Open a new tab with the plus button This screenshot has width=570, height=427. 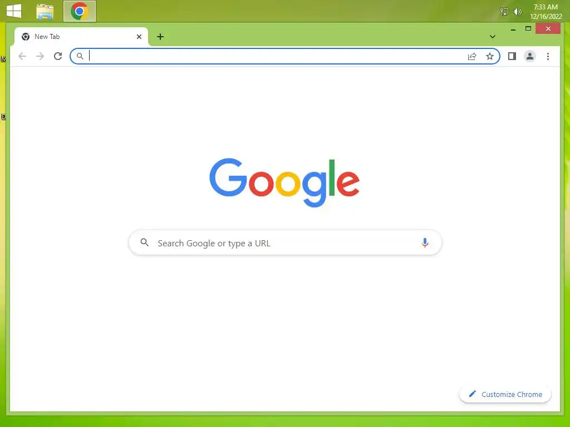tap(160, 37)
